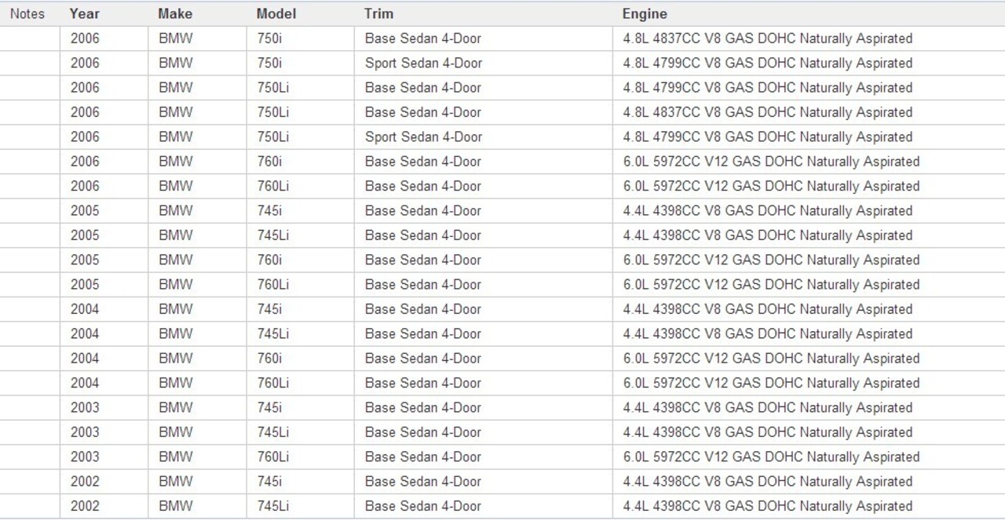Click the 2002 745i model cell
The height and width of the screenshot is (521, 1005).
[x=269, y=481]
